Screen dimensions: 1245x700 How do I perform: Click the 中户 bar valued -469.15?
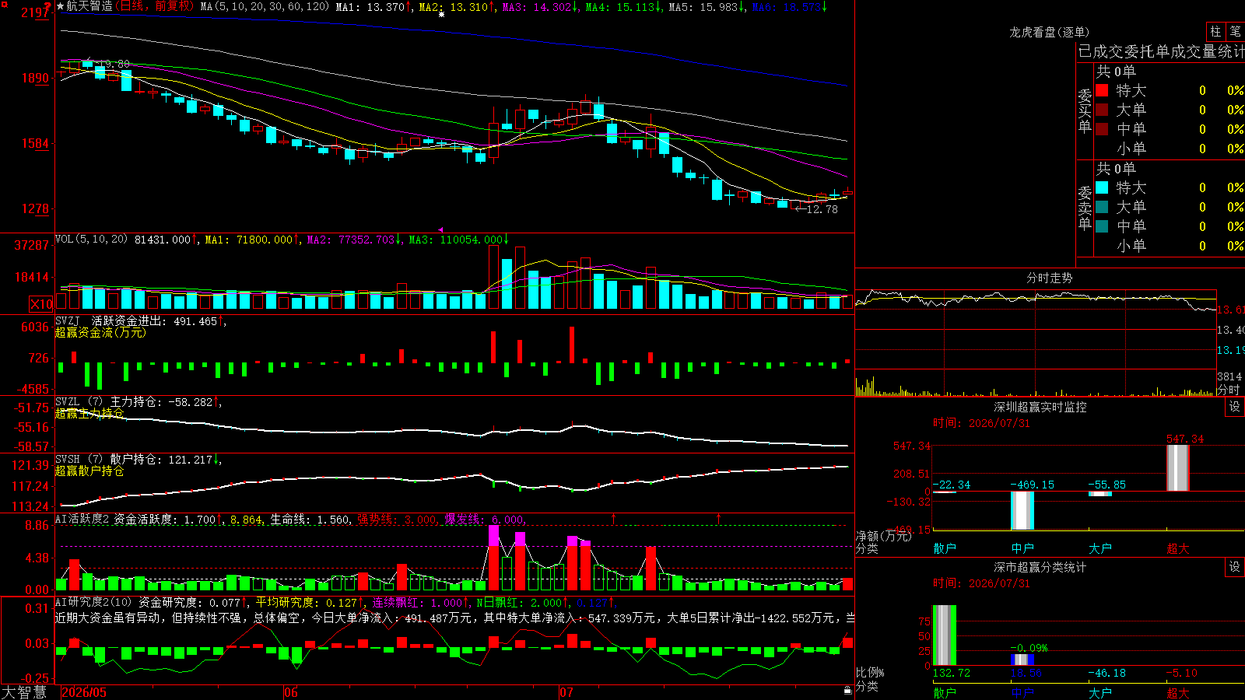[x=1022, y=510]
